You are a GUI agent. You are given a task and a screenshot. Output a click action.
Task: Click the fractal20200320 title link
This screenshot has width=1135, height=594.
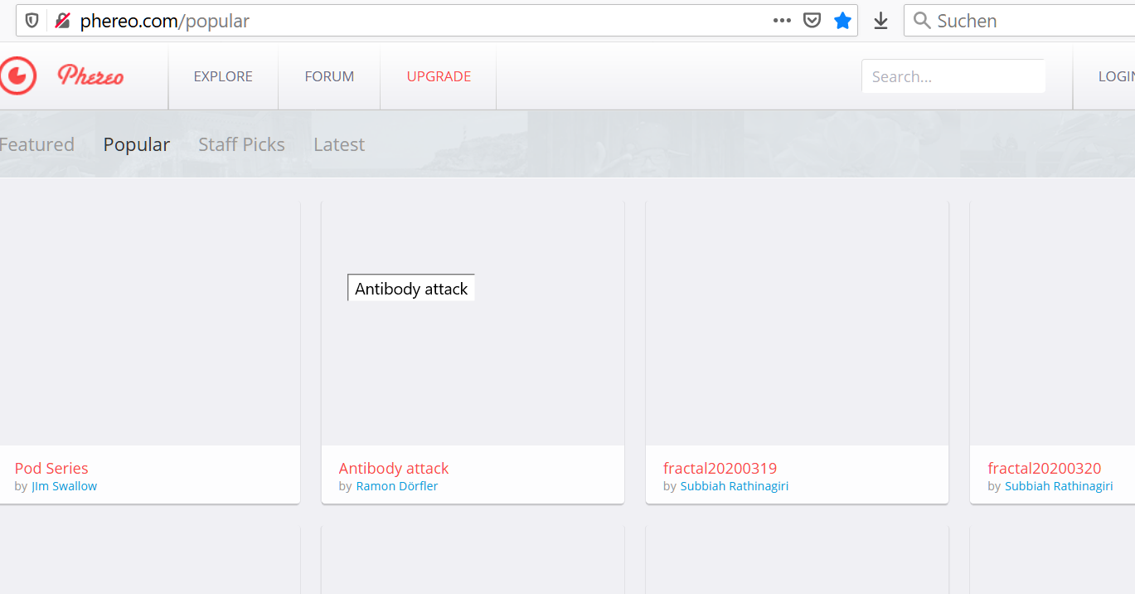tap(1045, 468)
